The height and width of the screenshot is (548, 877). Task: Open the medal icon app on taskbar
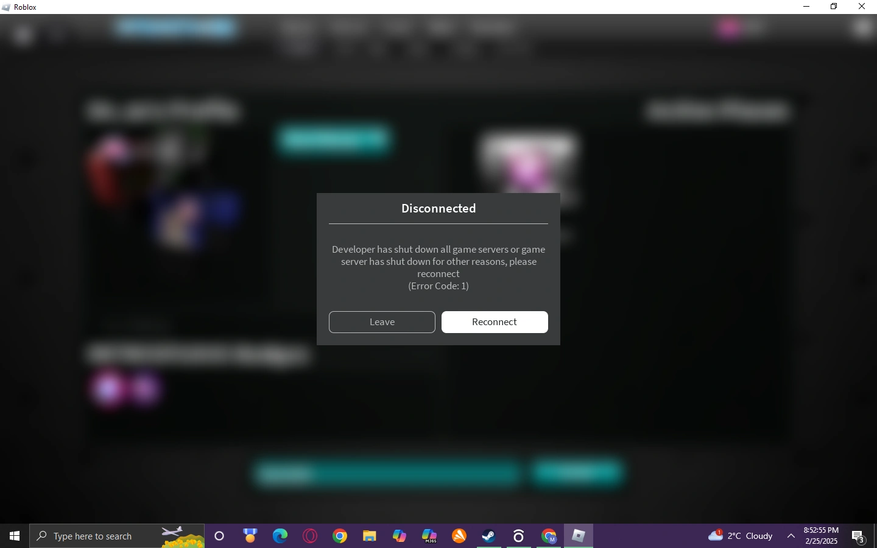(250, 536)
